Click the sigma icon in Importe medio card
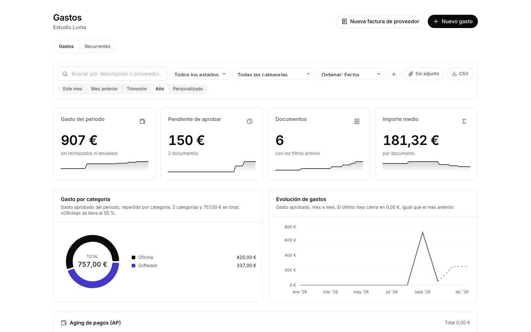The width and height of the screenshot is (531, 332). (464, 121)
